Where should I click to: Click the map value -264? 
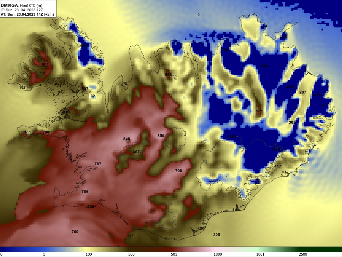(x=264, y=66)
